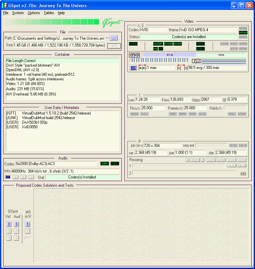Open the Options menu
This screenshot has width=255, height=269.
click(x=34, y=13)
